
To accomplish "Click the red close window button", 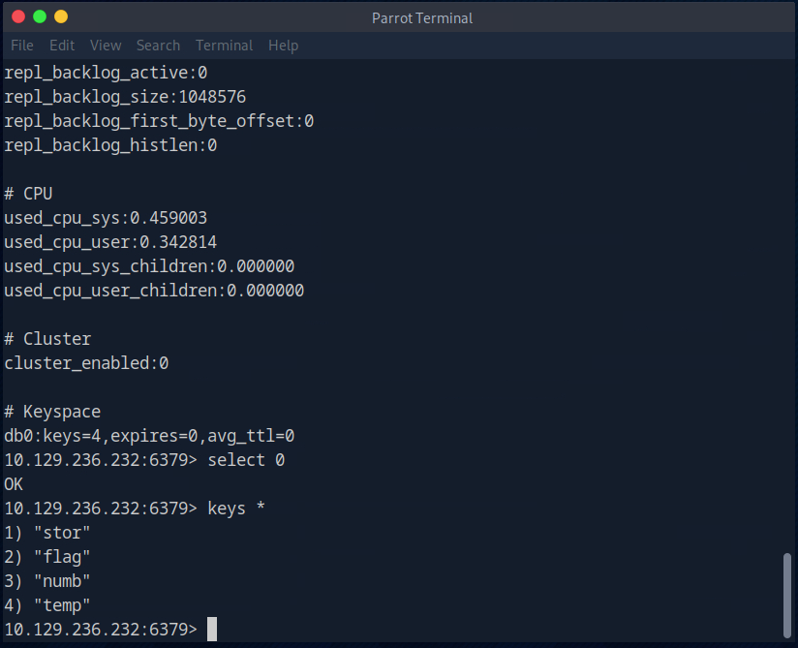I will [x=18, y=17].
